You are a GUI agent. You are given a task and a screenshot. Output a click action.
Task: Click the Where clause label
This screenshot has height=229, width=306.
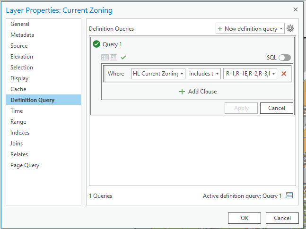(116, 74)
